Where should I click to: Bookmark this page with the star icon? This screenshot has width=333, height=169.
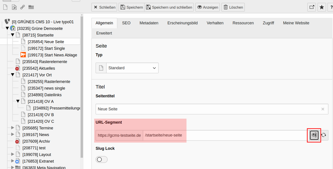pyautogui.click(x=322, y=7)
